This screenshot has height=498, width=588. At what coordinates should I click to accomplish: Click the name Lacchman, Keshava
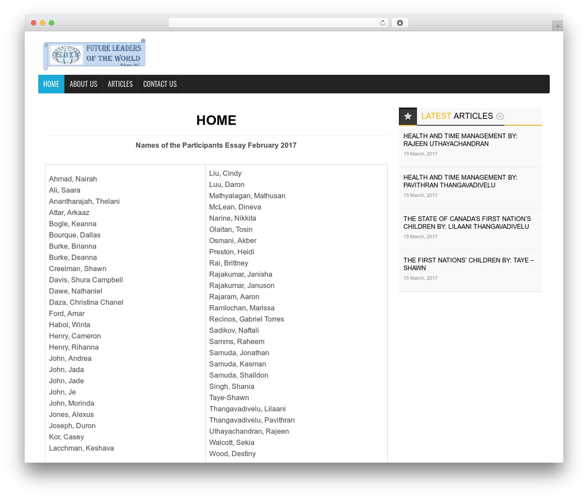[x=81, y=448]
